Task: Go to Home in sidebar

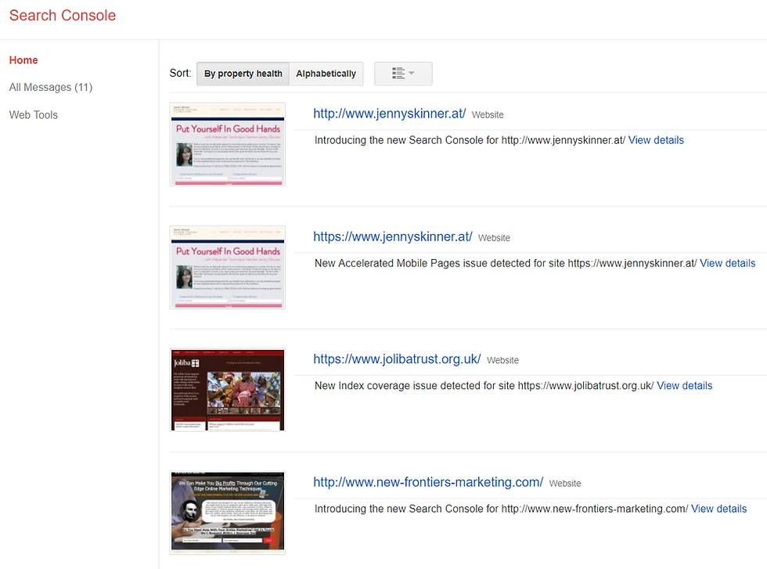Action: click(x=23, y=60)
